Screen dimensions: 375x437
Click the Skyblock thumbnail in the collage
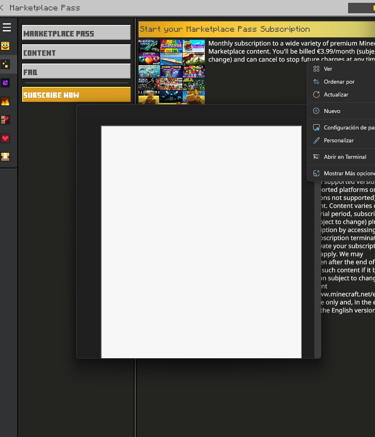(x=194, y=97)
